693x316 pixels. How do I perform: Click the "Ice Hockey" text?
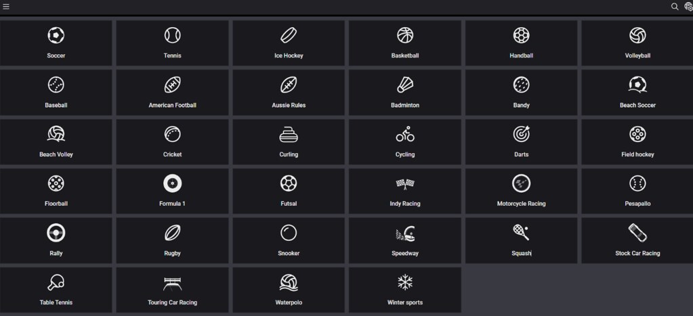point(289,55)
